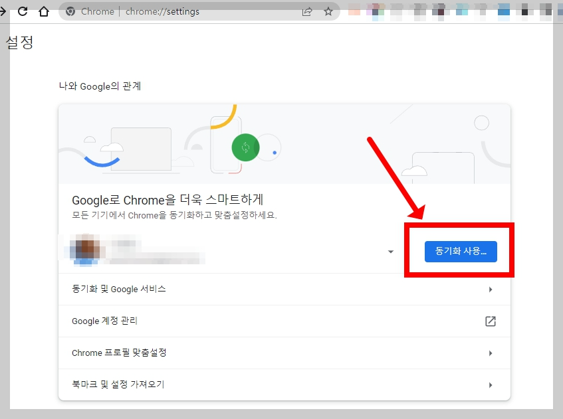Open Google 계정 관리 external link
Screen dimensions: 563x419
tap(284, 321)
